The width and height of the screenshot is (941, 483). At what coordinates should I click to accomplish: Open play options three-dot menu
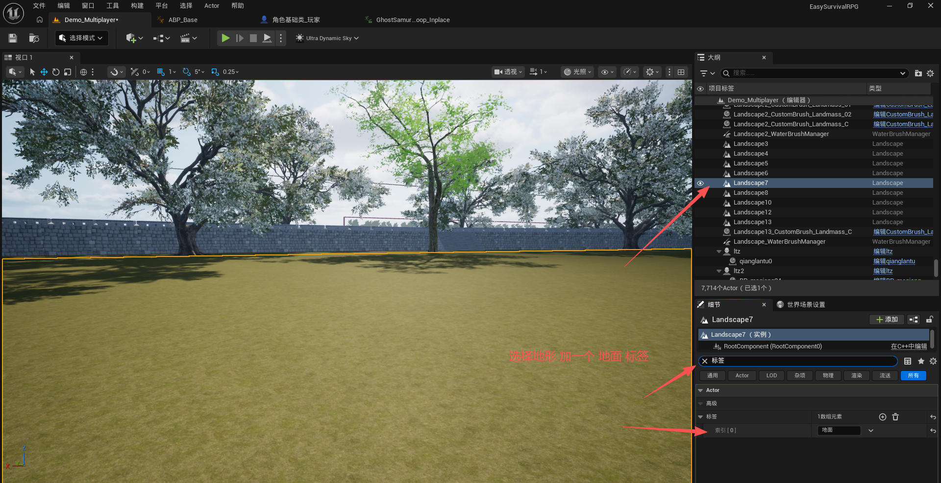pyautogui.click(x=281, y=38)
